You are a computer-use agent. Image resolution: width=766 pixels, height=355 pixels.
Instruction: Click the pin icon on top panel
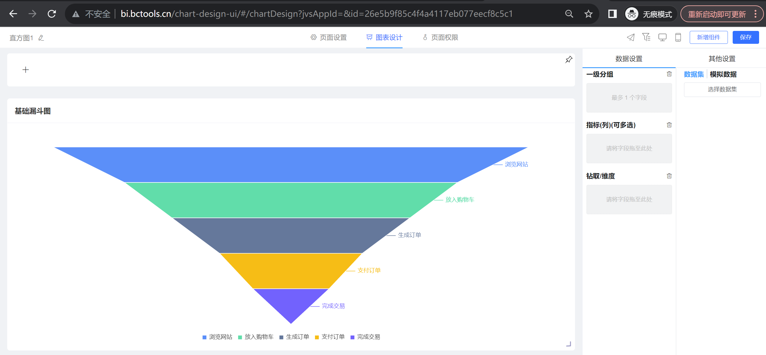[x=568, y=60]
